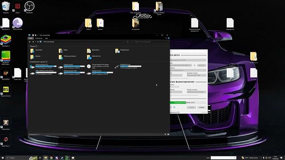Open the device dropdown in the Rufus window
The image size is (285, 160).
[188, 60]
